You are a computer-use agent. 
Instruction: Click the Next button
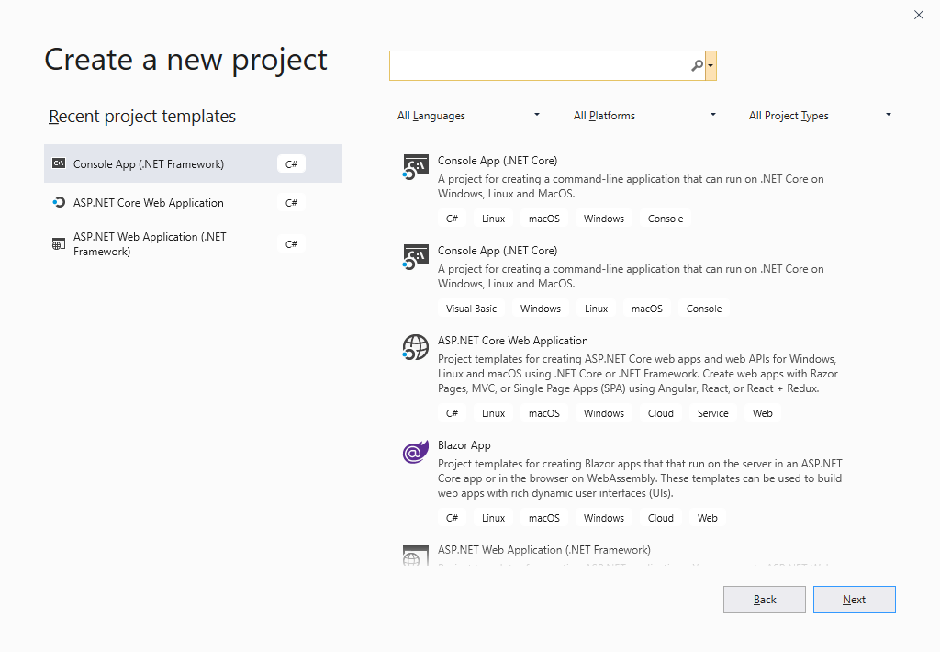coord(855,600)
